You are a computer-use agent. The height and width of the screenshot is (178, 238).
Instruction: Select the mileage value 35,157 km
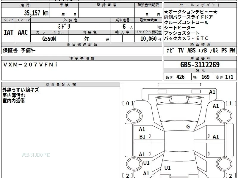[36, 13]
